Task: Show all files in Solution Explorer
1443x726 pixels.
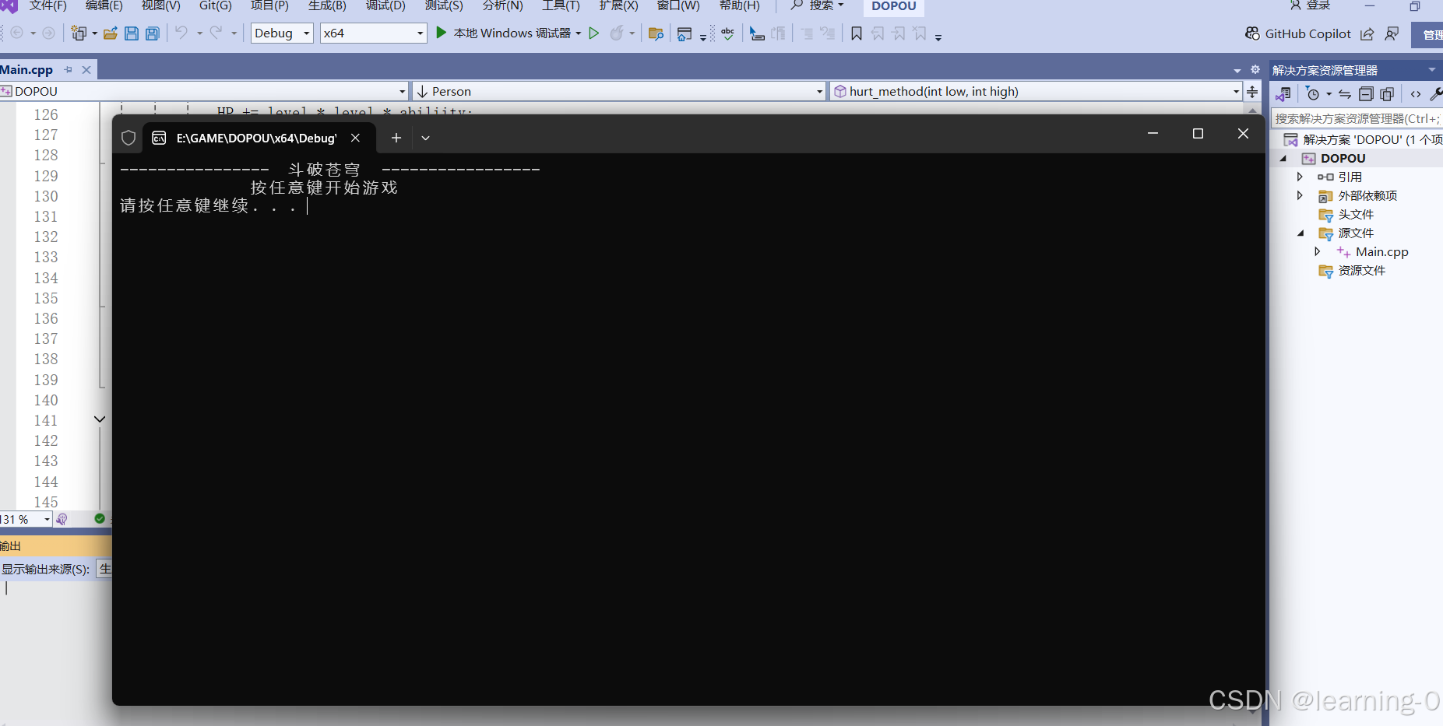Action: (x=1387, y=94)
